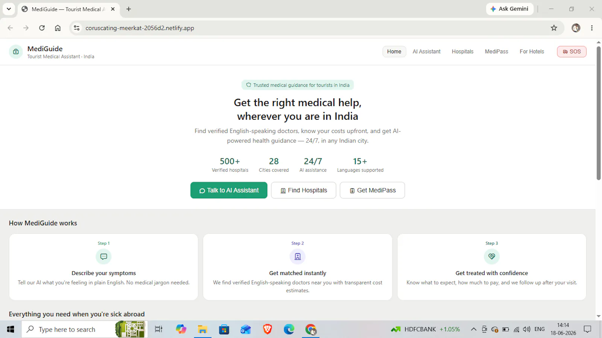
Task: Open Outlook from the taskbar
Action: click(246, 329)
